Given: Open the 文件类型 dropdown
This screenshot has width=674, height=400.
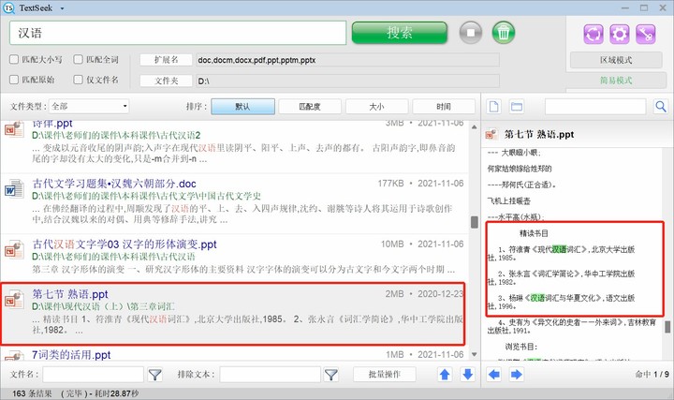Looking at the screenshot, I should coord(89,107).
